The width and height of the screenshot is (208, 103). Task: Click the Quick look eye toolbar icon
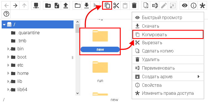(x=184, y=6)
